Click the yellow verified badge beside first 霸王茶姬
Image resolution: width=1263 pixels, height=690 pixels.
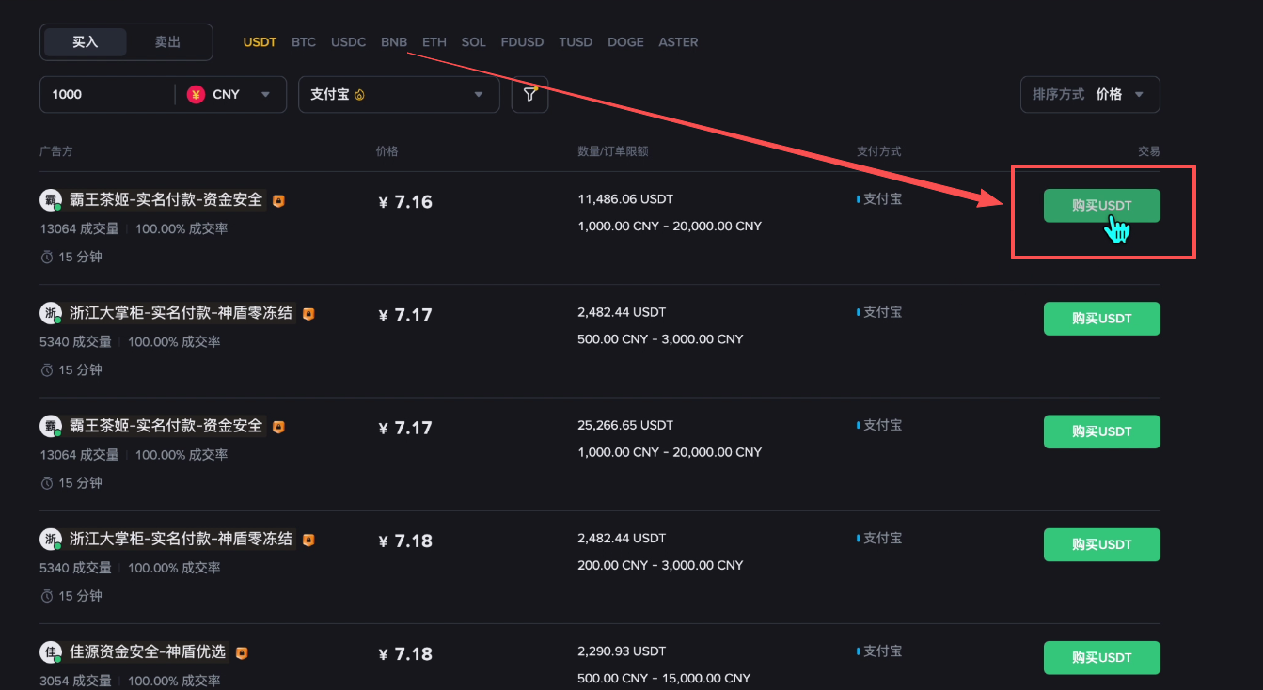click(278, 200)
